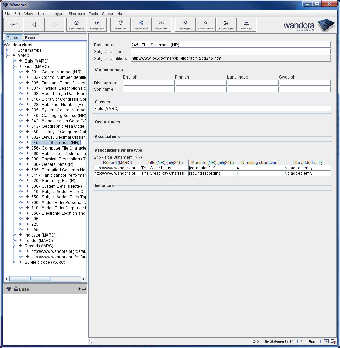Screen dimensions: 340x348
Task: Create a topic with the New topic icon
Action: coord(185,24)
